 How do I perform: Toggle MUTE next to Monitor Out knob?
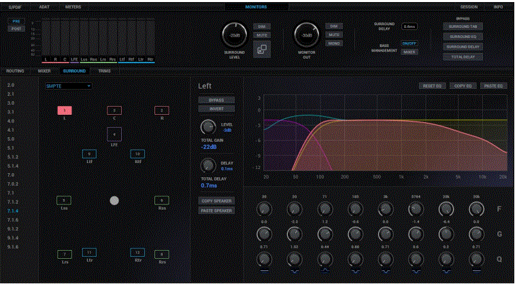coord(334,35)
